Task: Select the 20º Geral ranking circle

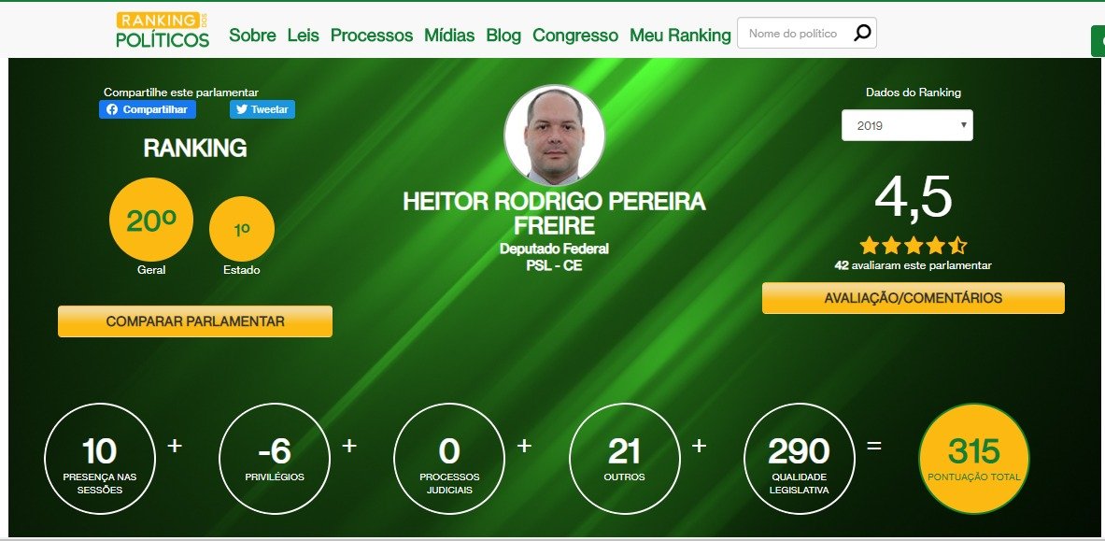Action: point(150,220)
